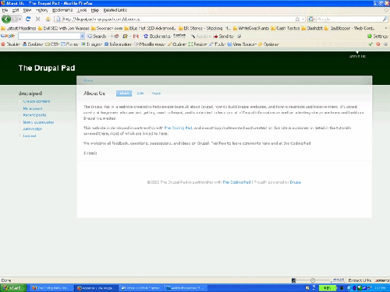The height and width of the screenshot is (292, 390).
Task: Click the Drupal link in footer
Action: coord(296,182)
